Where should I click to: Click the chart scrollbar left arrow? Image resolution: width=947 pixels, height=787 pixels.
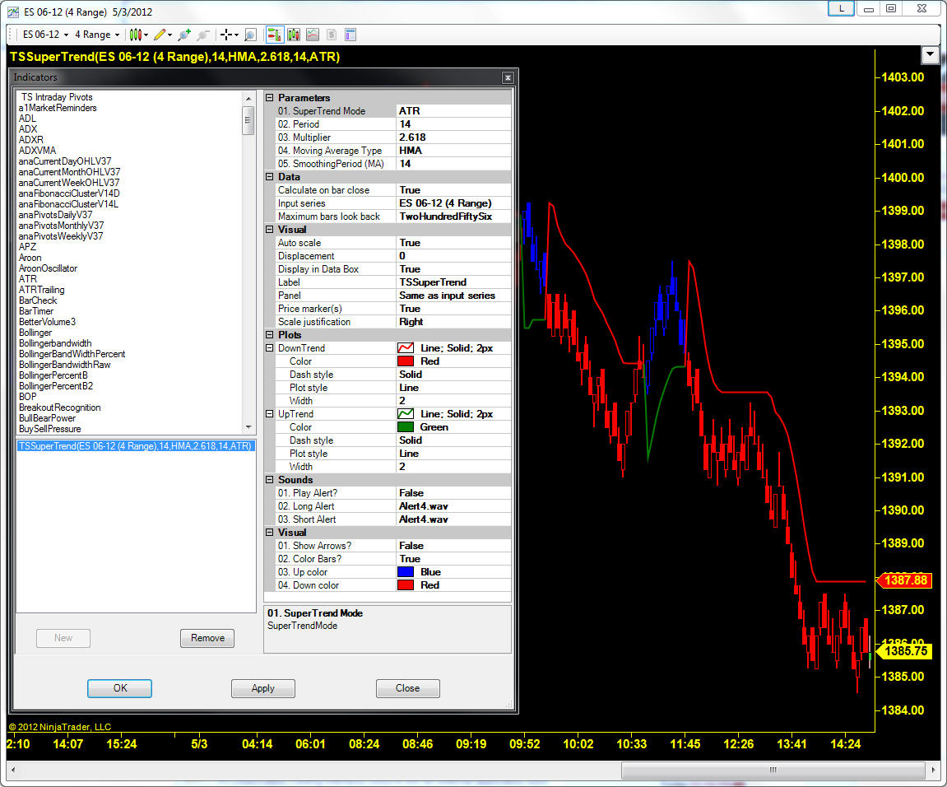pos(13,770)
